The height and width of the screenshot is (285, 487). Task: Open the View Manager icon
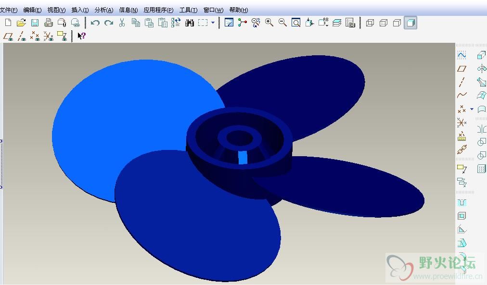(x=350, y=23)
